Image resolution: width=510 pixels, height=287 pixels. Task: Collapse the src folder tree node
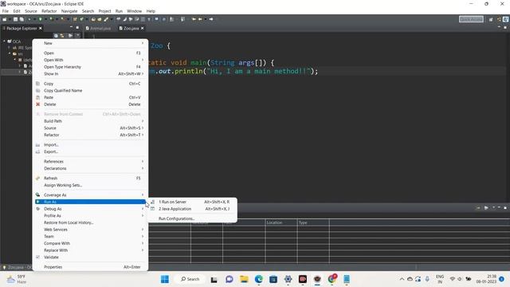click(x=10, y=53)
